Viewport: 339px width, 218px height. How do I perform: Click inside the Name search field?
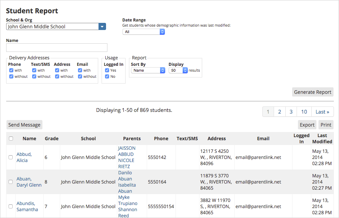[56, 47]
